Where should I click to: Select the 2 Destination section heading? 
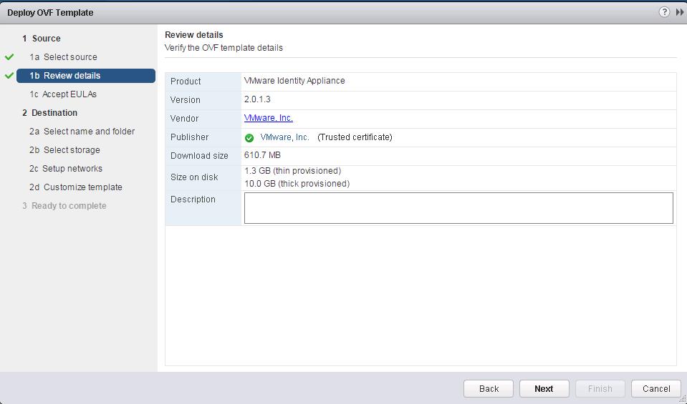[49, 113]
